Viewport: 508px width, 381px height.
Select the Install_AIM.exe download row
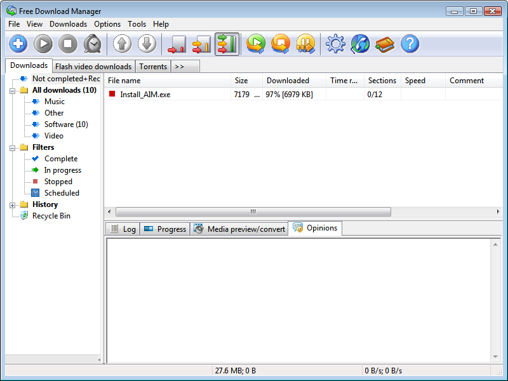click(145, 95)
